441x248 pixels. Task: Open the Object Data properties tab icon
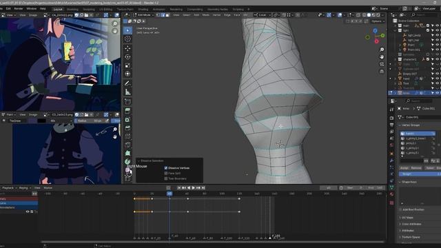[x=392, y=187]
